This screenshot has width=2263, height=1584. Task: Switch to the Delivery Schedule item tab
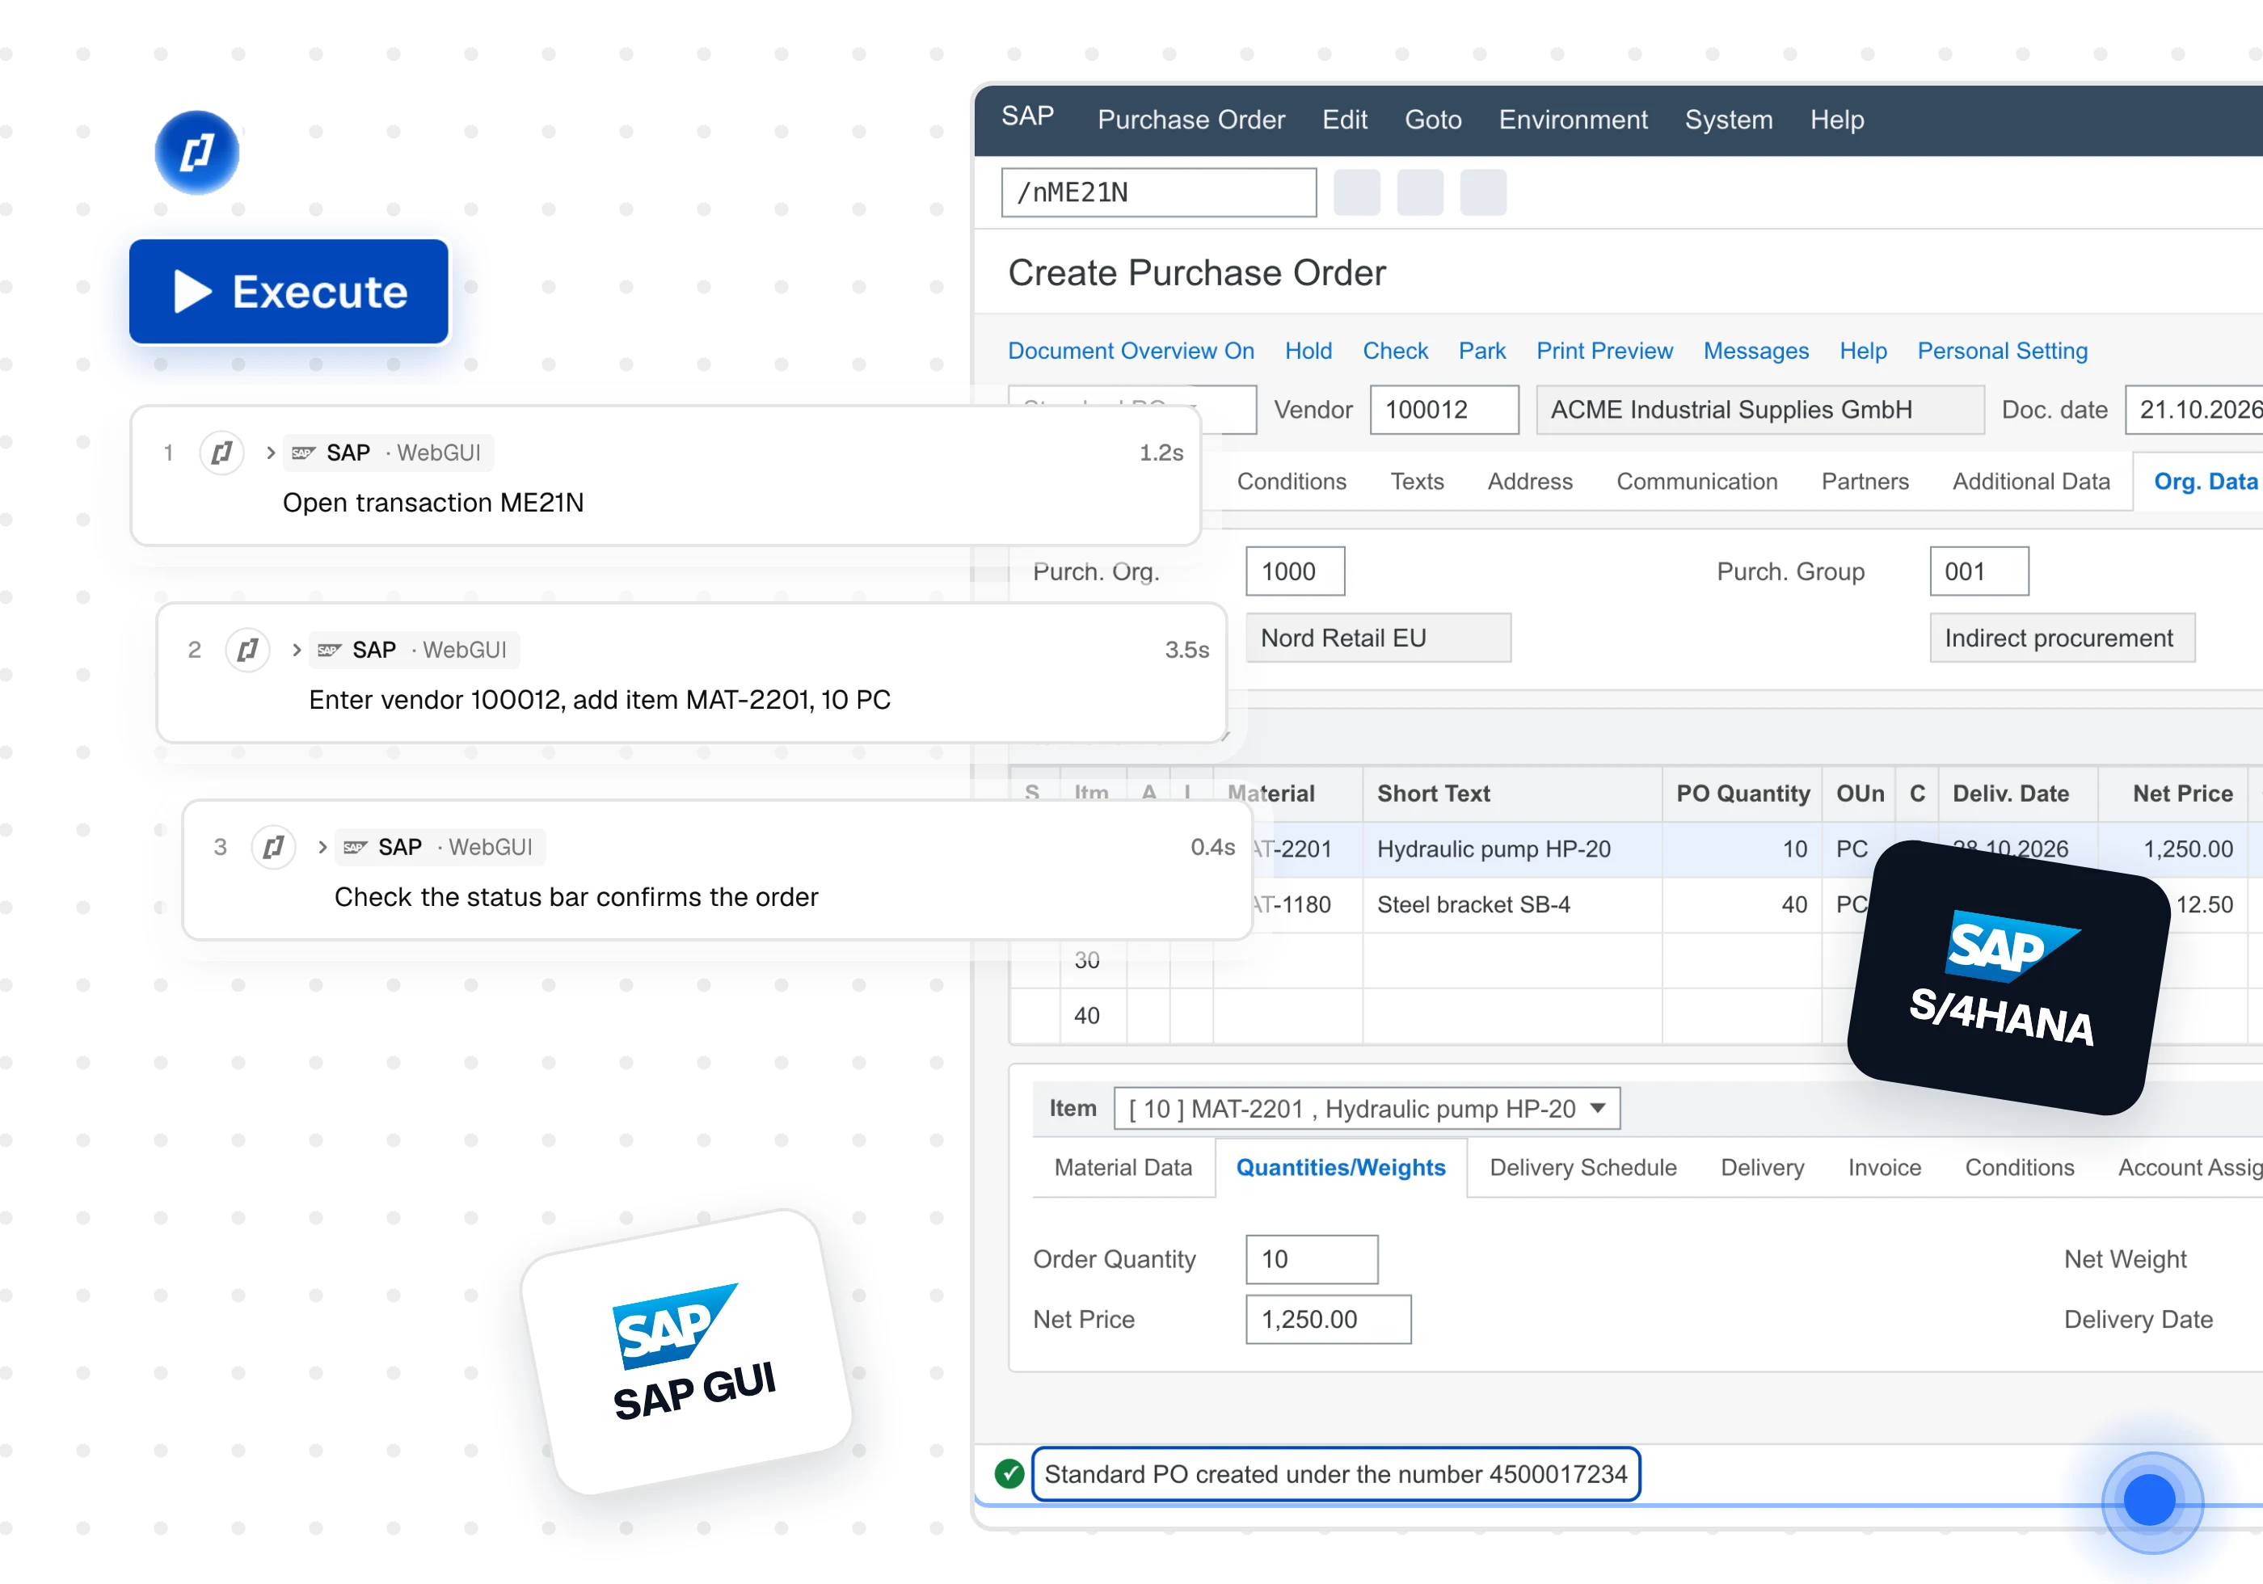coord(1582,1167)
